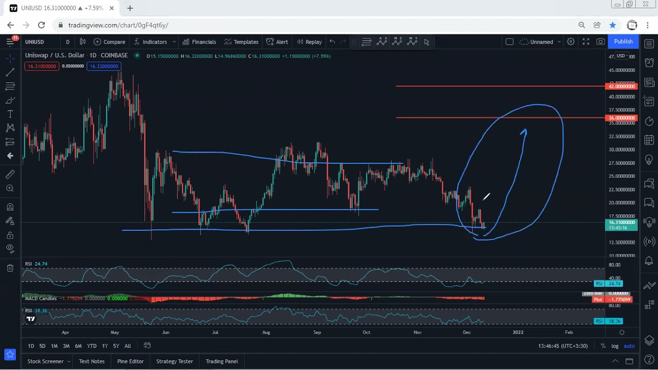658x370 pixels.
Task: Open the Text Notes tab
Action: pos(92,361)
